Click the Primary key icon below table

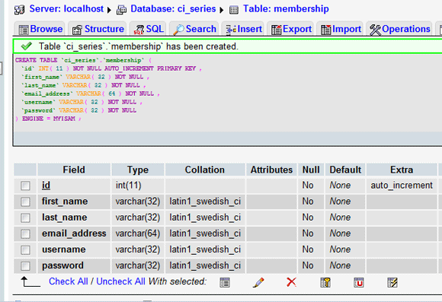point(325,282)
